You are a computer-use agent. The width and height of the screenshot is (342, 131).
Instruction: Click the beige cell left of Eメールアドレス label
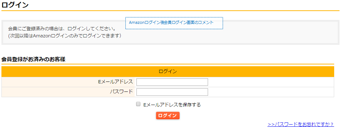click(50, 82)
